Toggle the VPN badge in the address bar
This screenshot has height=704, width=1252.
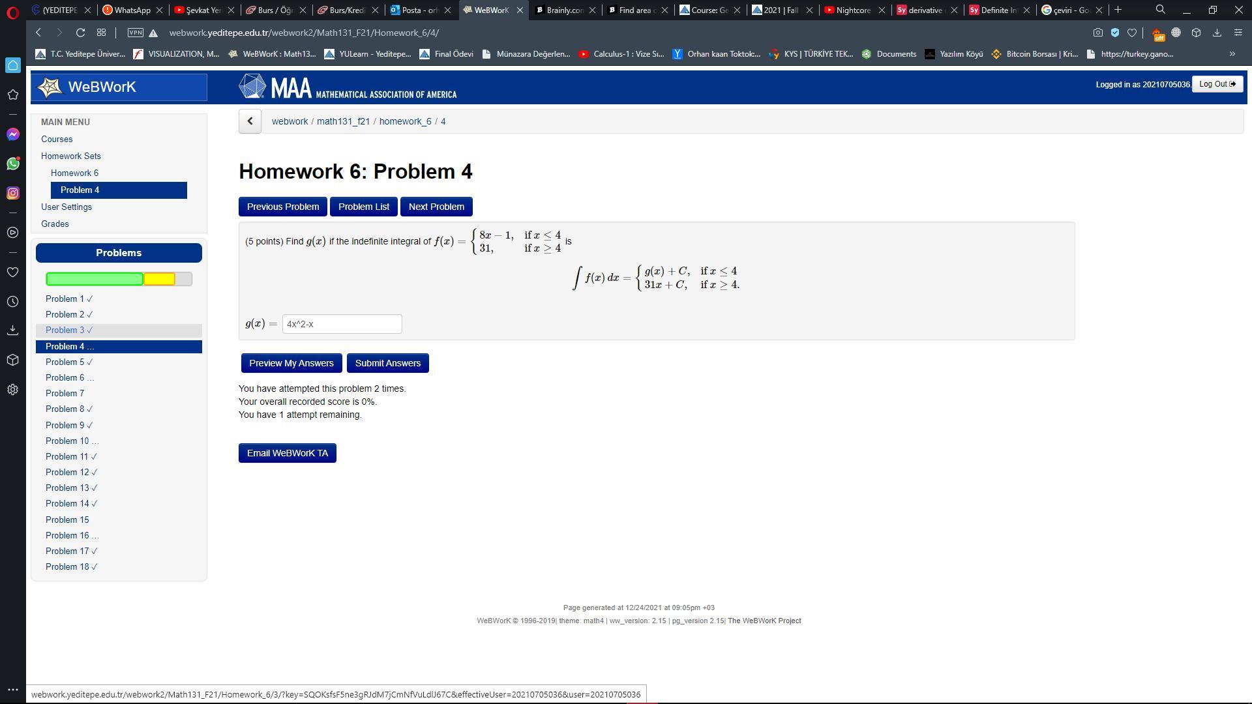pos(135,33)
